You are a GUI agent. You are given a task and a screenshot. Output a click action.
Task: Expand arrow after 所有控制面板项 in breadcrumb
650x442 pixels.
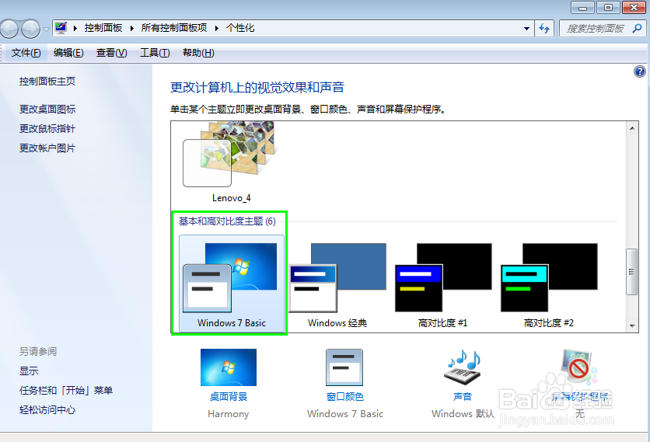217,28
